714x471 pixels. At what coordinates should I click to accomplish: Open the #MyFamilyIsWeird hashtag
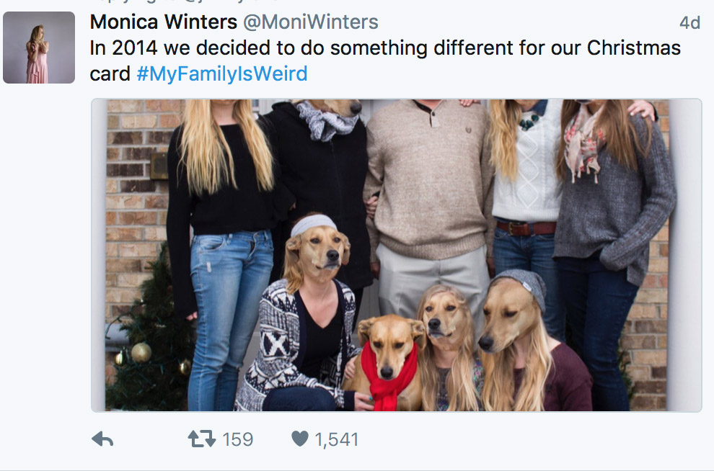[221, 73]
